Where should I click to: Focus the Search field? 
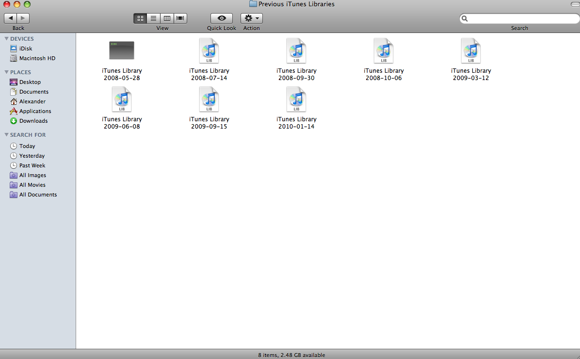pos(520,18)
